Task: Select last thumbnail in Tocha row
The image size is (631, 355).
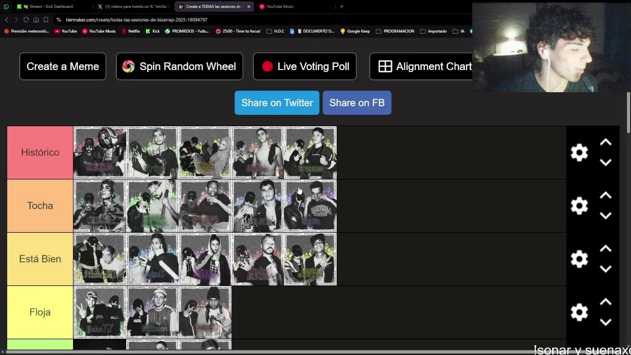Action: coord(311,206)
